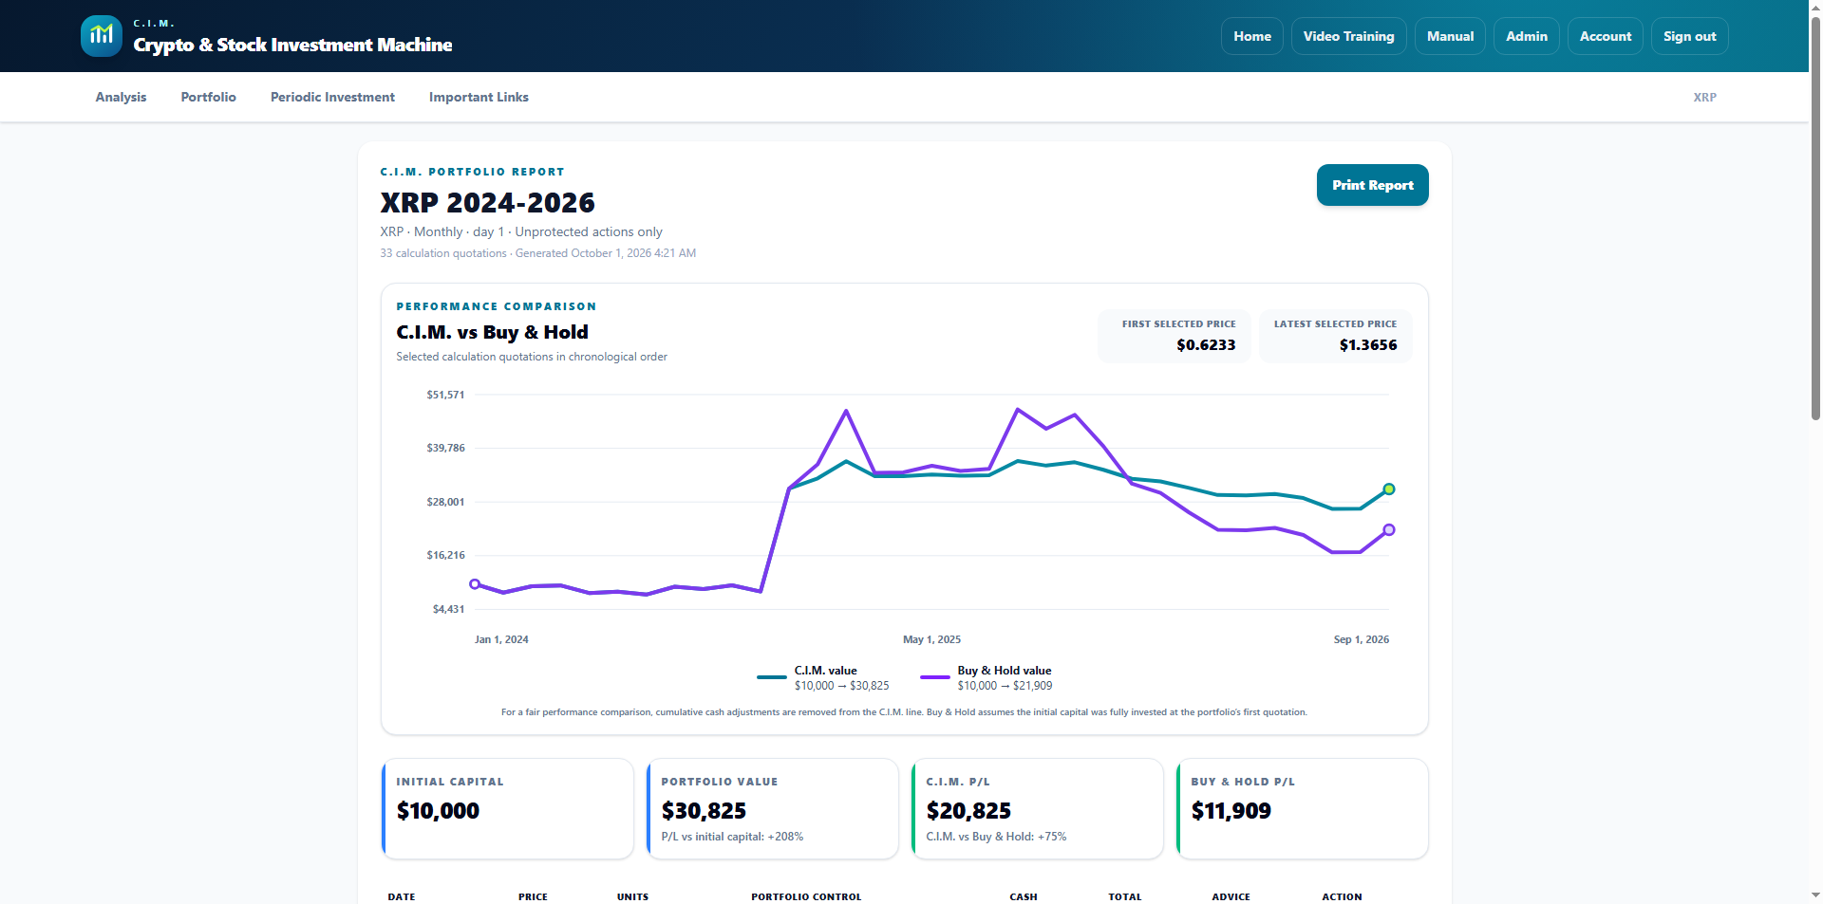Click the Jan 1, 2024 x-axis label
Viewport: 1823px width, 904px height.
(501, 639)
